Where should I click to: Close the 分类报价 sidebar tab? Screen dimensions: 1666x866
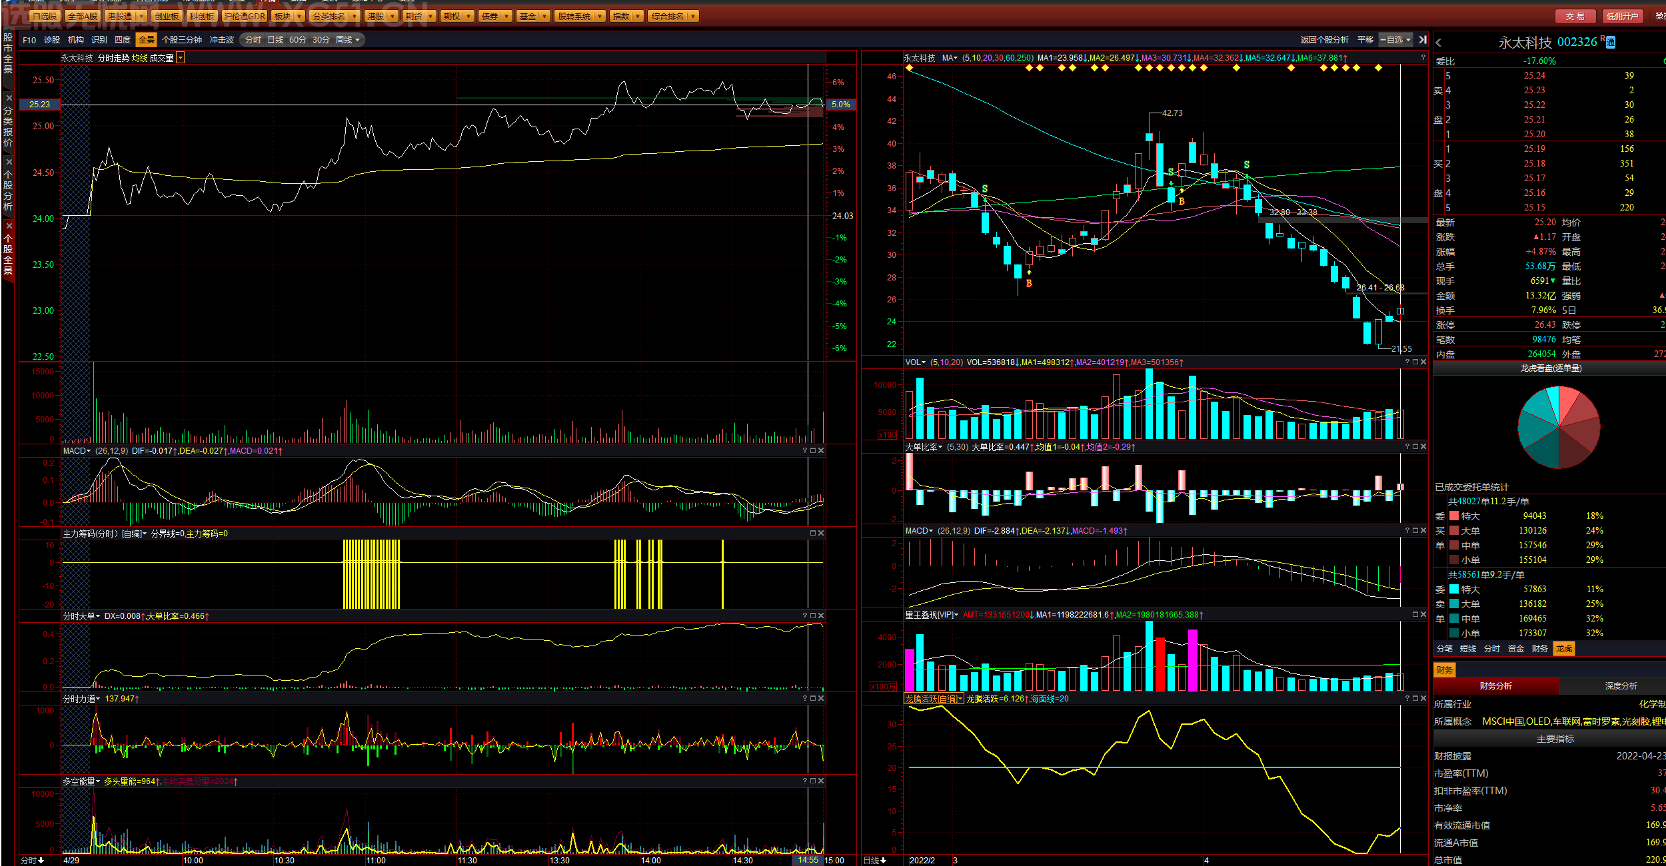(9, 97)
